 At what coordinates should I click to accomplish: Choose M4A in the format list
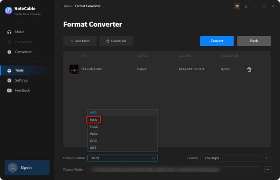click(122, 120)
